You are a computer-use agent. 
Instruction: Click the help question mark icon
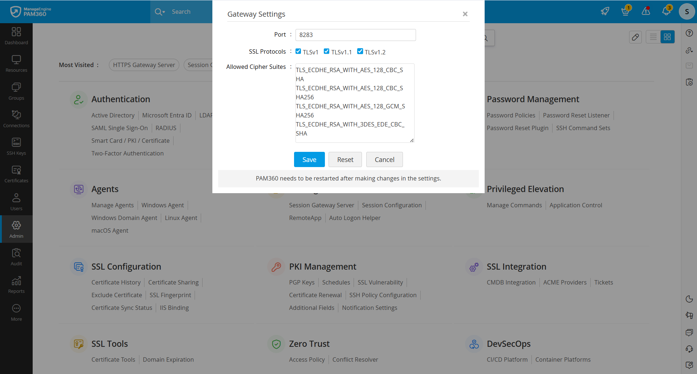(x=689, y=33)
